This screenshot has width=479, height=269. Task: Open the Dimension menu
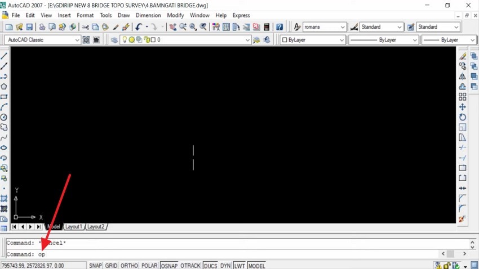point(148,15)
